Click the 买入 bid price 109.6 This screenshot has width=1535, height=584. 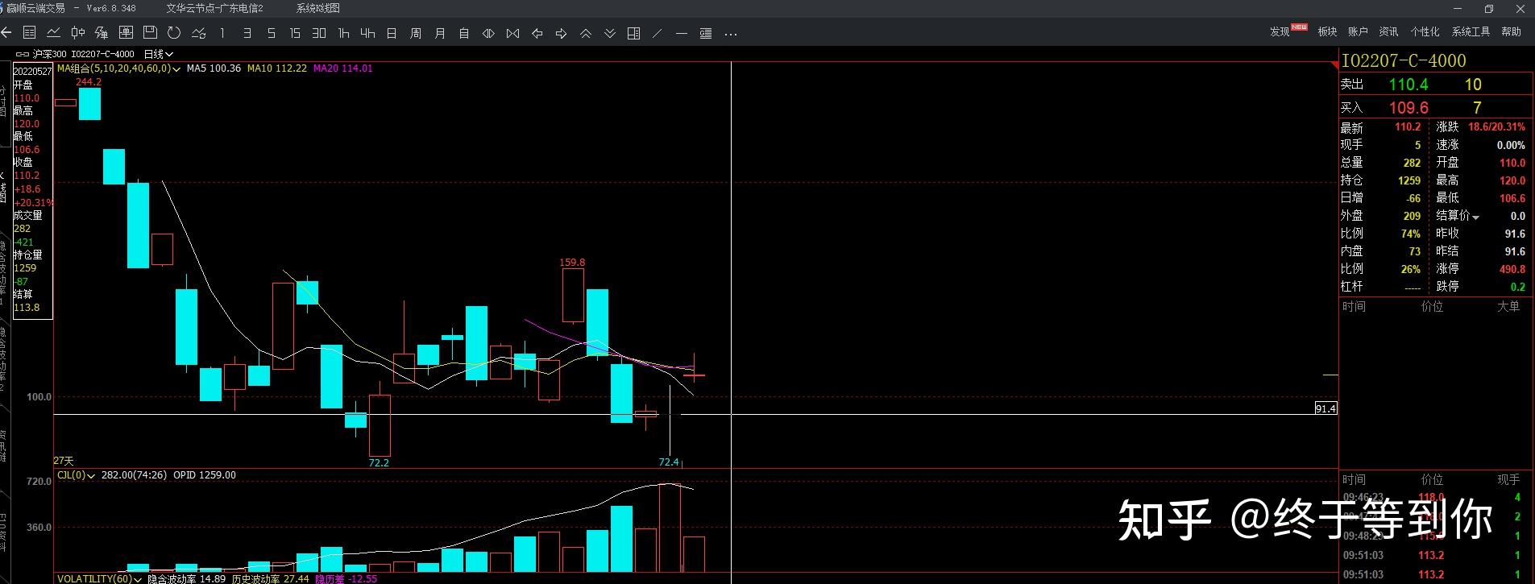(1408, 107)
